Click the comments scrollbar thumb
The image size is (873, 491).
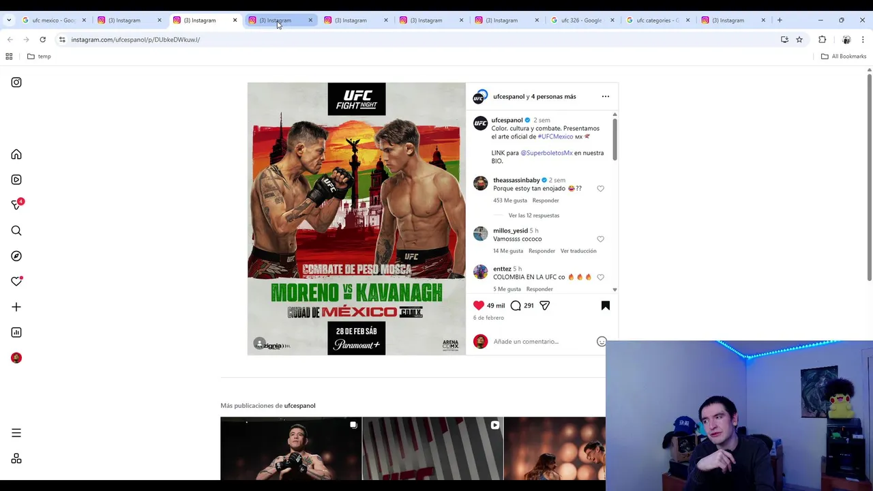coord(615,140)
